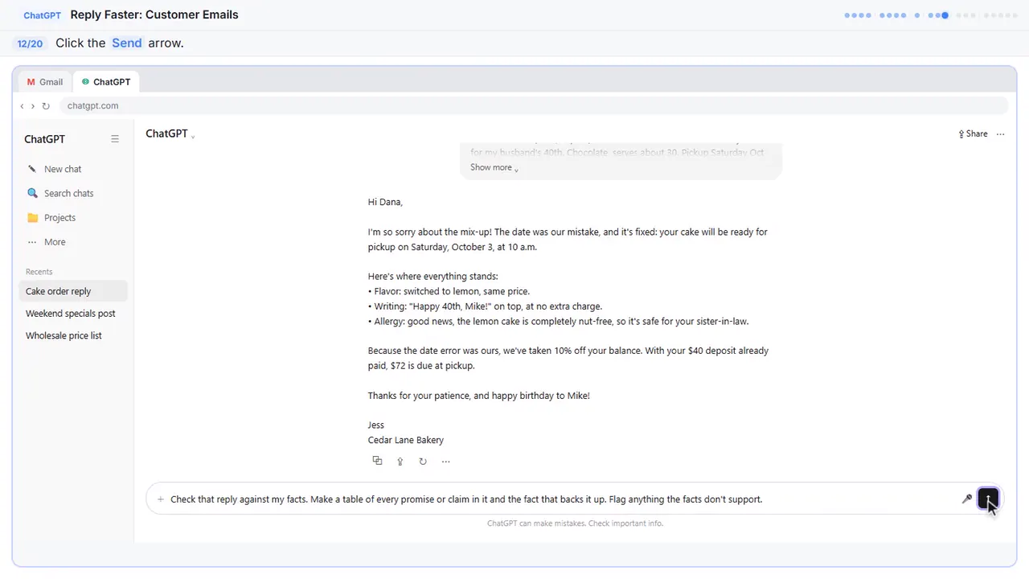Click the Send arrow button
1029x579 pixels.
coord(988,499)
